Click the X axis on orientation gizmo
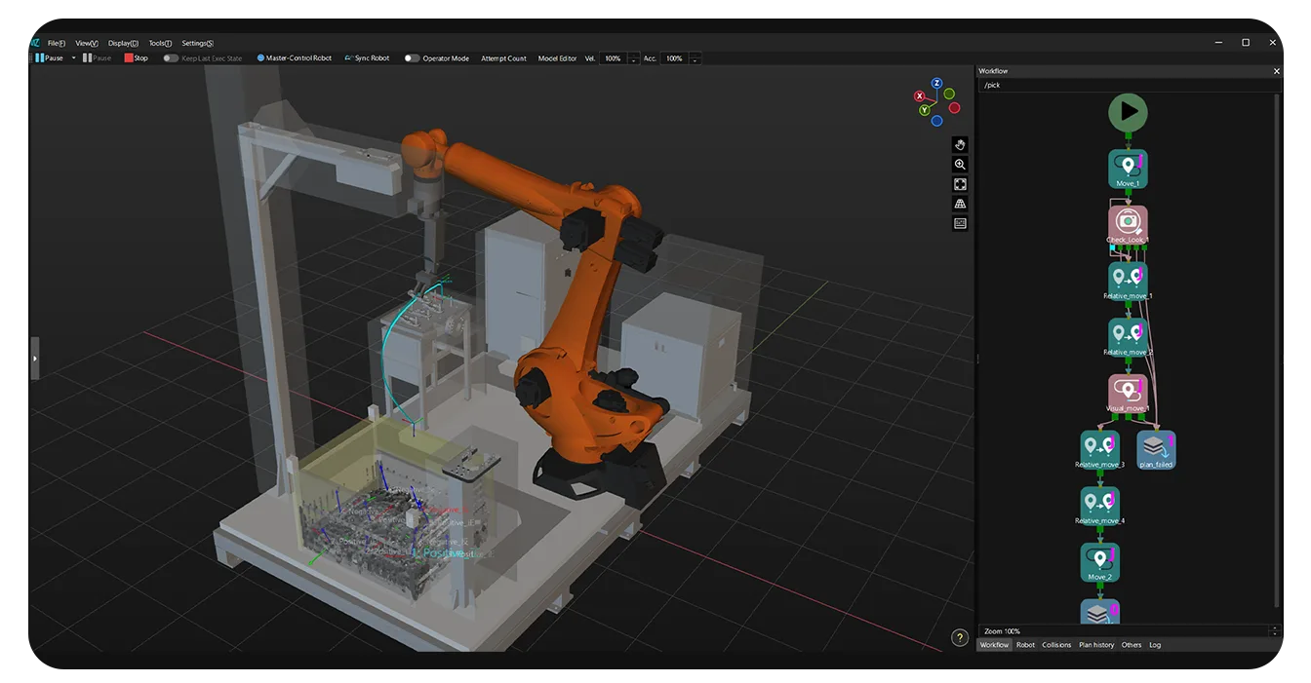 click(919, 95)
